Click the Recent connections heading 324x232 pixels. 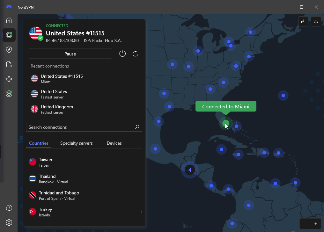pos(50,66)
